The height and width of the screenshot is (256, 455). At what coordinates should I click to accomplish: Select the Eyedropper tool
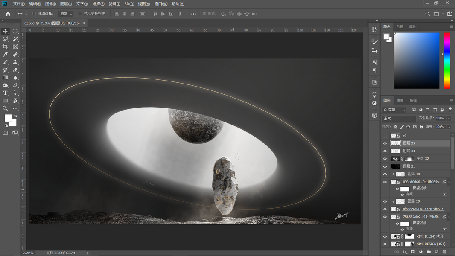coord(5,54)
